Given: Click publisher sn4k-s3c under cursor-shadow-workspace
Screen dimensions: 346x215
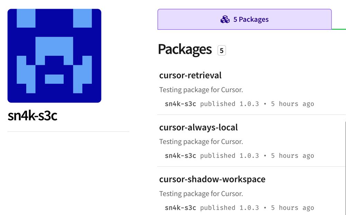Looking at the screenshot, I should click(x=180, y=208).
